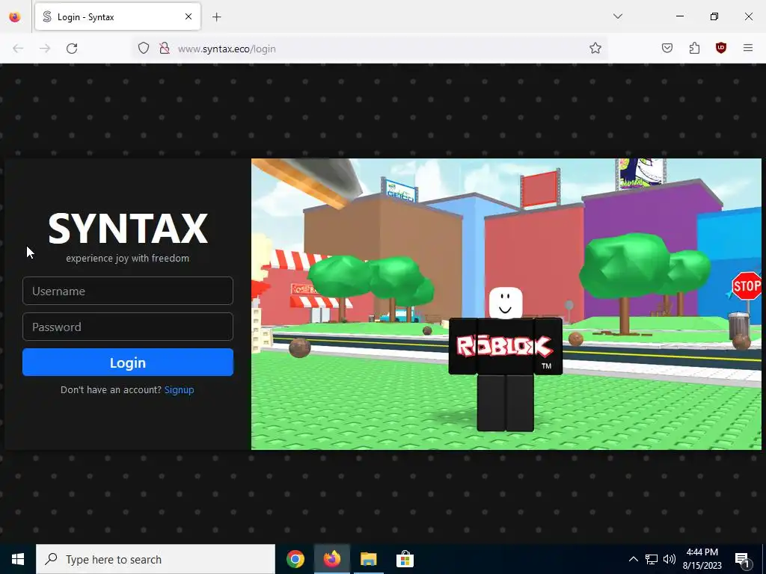Open the Windows Start menu

pyautogui.click(x=18, y=559)
